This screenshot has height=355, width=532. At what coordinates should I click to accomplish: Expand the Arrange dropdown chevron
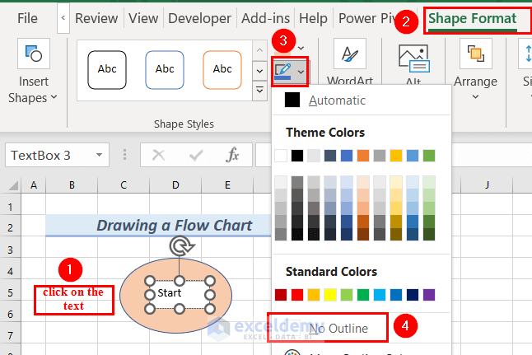[476, 97]
